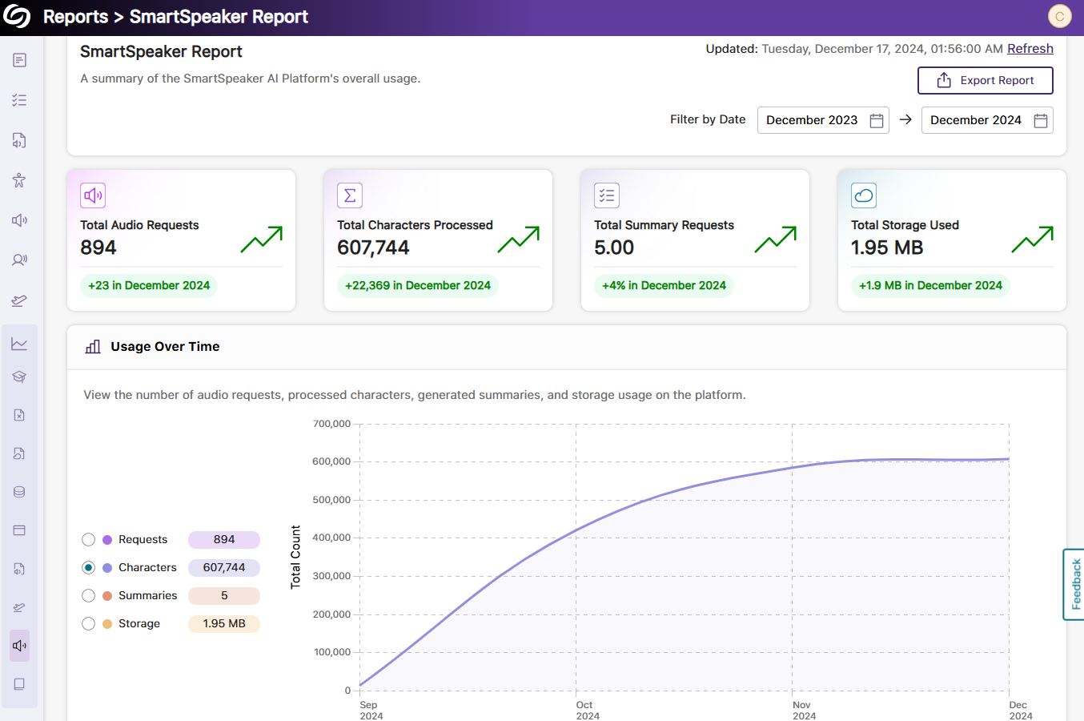Open the Feedback side tab
The width and height of the screenshot is (1084, 721).
1074,584
